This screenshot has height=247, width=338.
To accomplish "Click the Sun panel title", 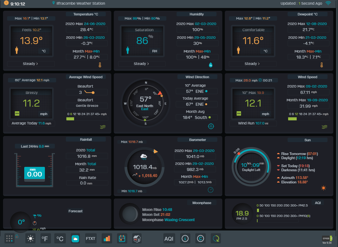I will [x=307, y=140].
